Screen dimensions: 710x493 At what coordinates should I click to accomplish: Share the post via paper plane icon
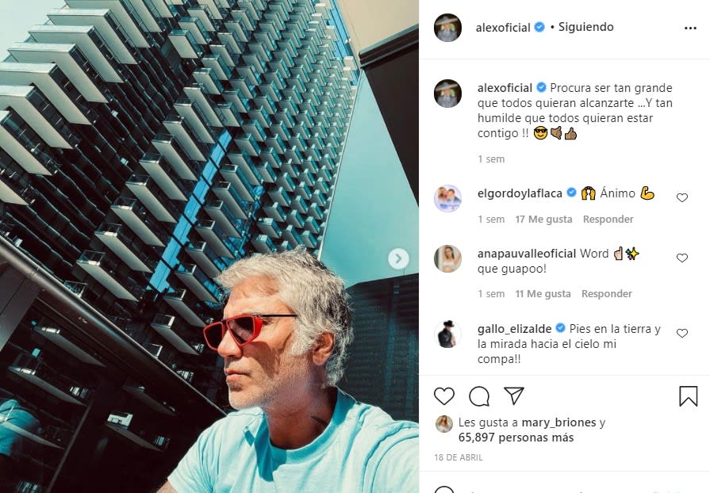point(514,396)
